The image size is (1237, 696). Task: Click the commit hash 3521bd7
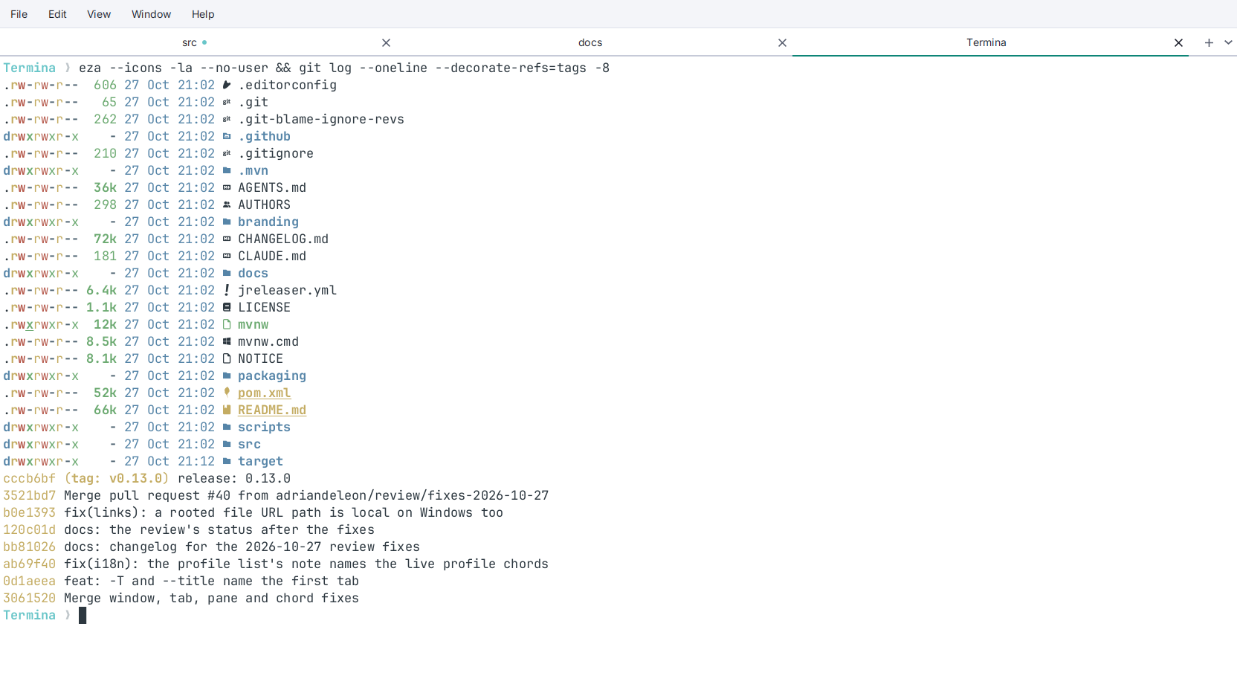29,495
